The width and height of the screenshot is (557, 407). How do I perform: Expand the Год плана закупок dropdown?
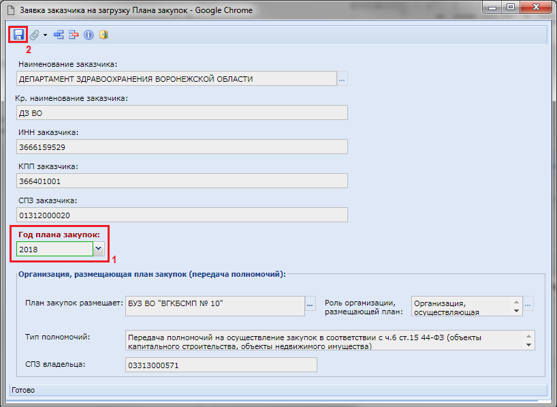pos(99,249)
